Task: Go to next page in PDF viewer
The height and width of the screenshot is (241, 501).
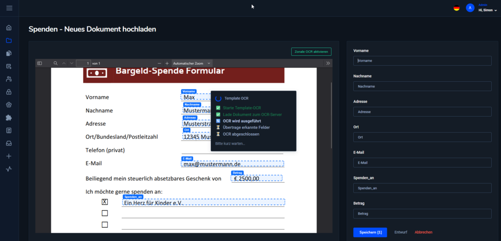Action: (x=71, y=63)
